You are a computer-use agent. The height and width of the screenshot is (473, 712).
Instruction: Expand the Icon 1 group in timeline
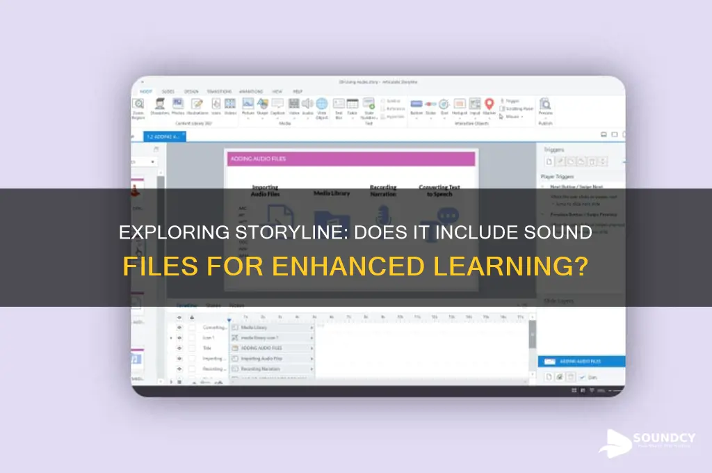tap(171, 337)
